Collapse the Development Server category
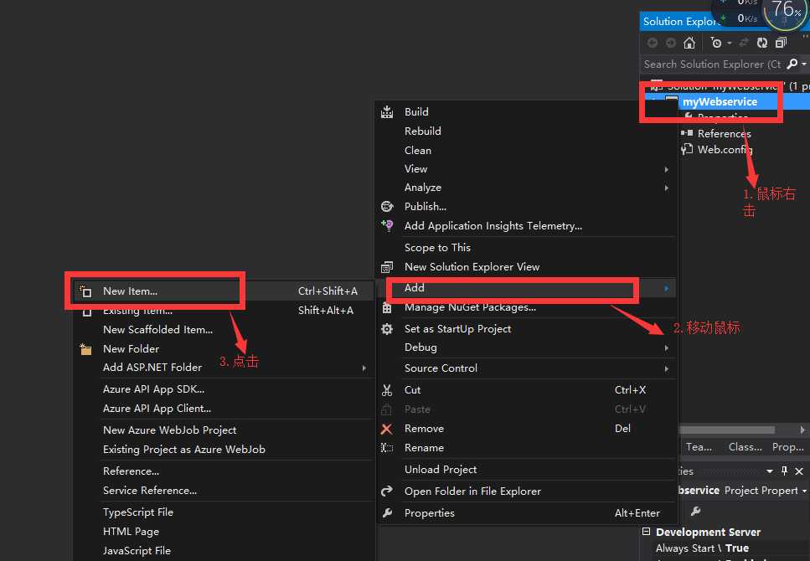Screen dimensions: 810x561 click(x=646, y=532)
